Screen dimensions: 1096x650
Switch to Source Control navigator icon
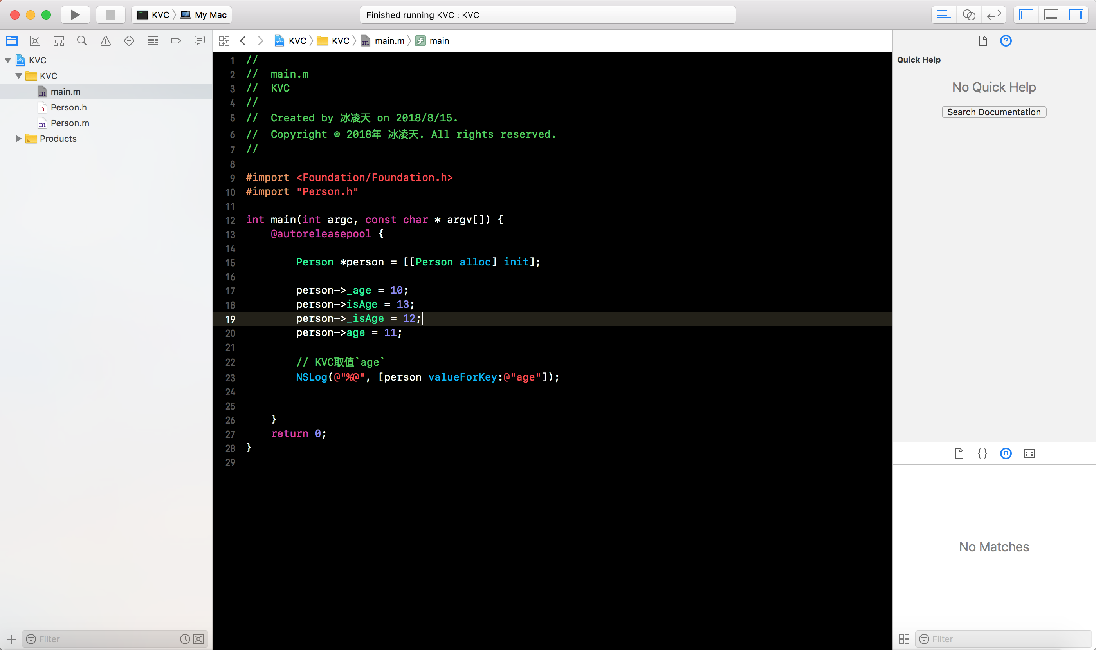(x=35, y=41)
